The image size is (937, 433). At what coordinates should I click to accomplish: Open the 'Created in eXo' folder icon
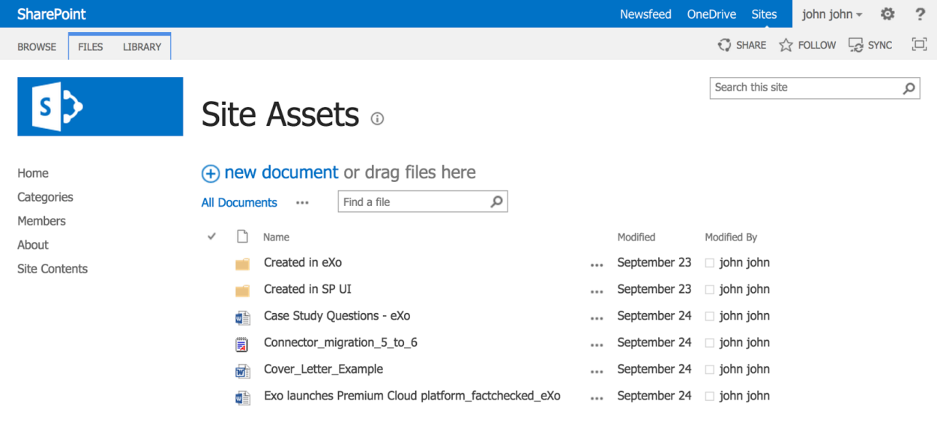[242, 263]
